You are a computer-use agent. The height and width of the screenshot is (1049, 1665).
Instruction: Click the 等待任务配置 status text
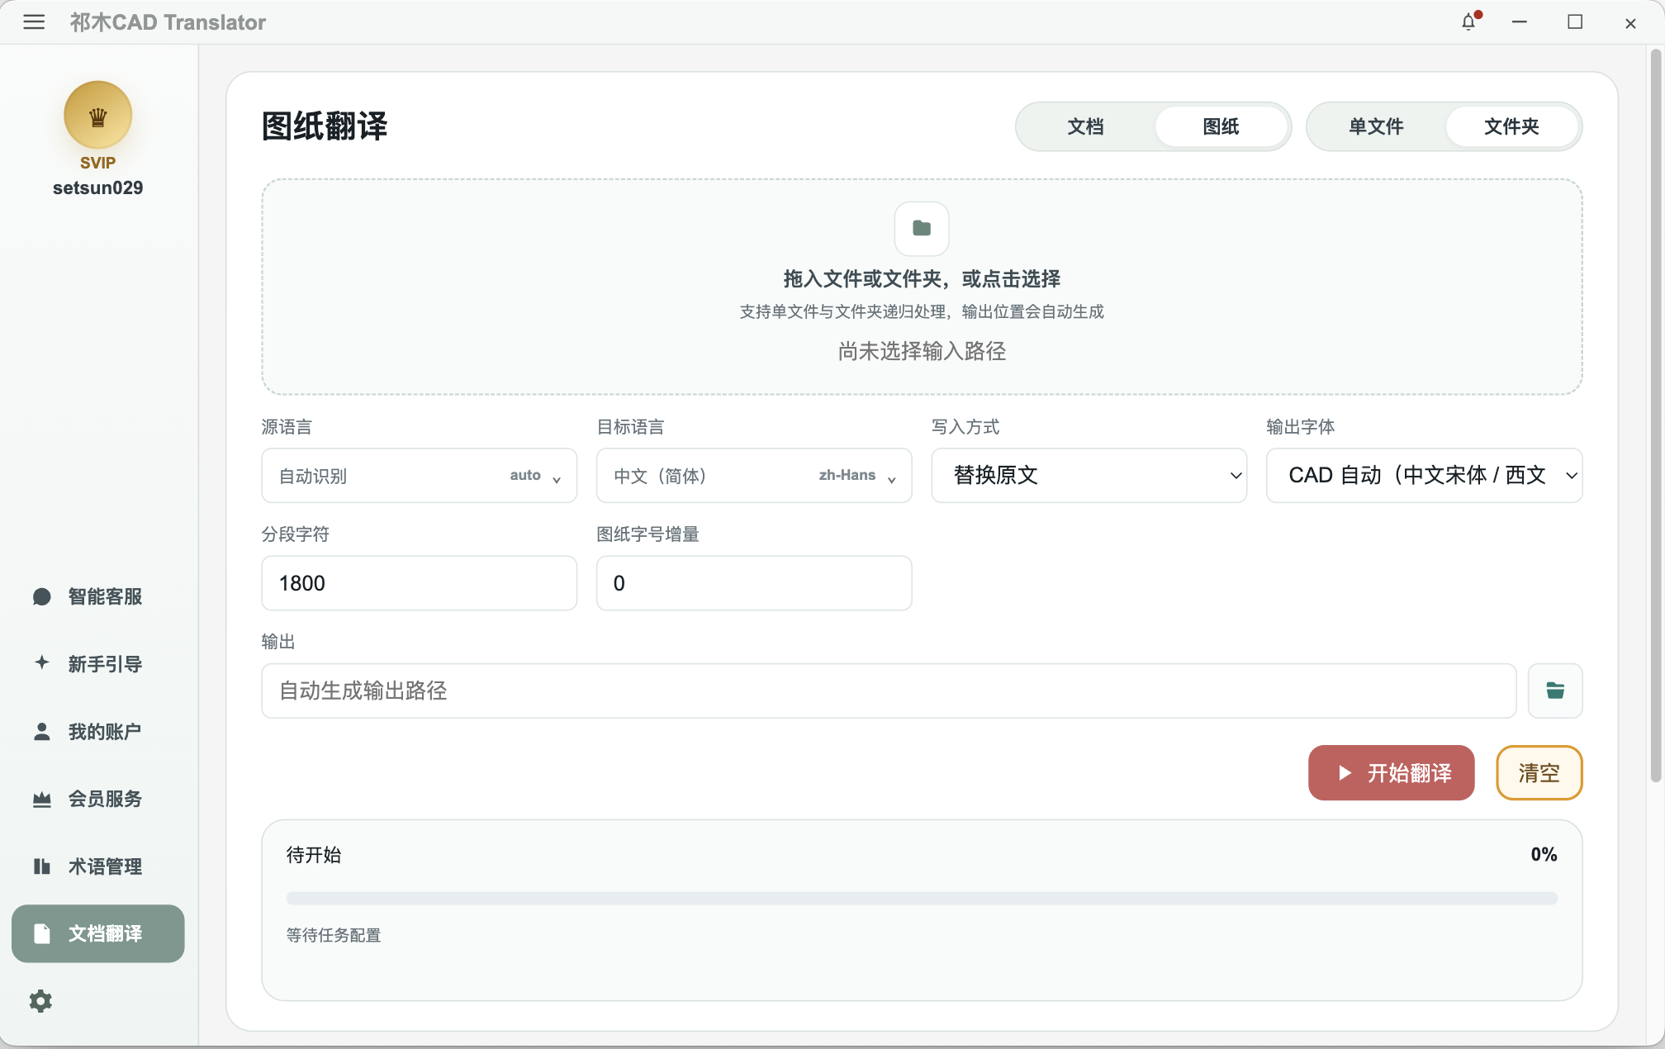(x=334, y=935)
